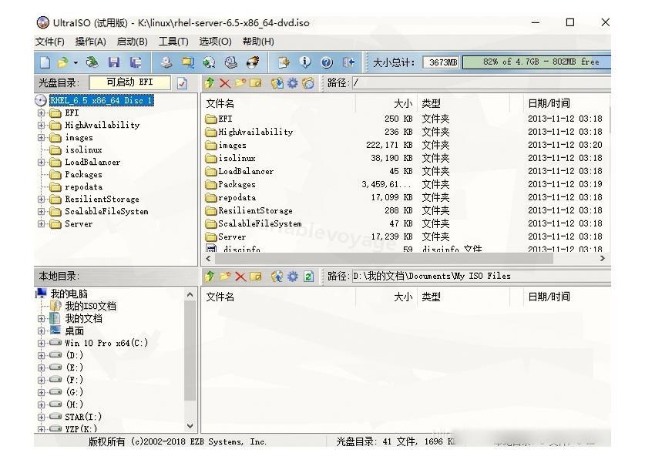Click red X delete in disc pane
This screenshot has width=645, height=463.
pyautogui.click(x=224, y=83)
